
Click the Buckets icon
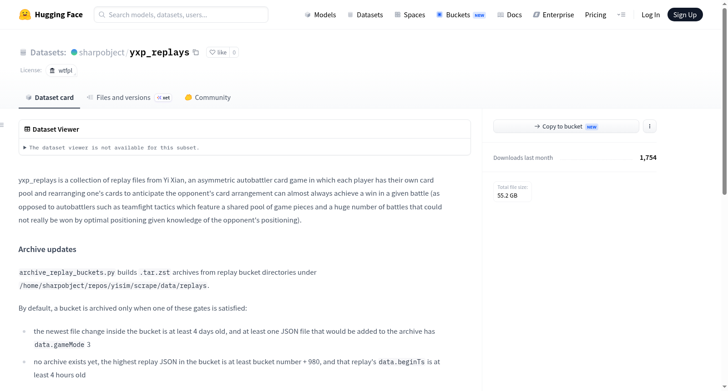point(440,15)
